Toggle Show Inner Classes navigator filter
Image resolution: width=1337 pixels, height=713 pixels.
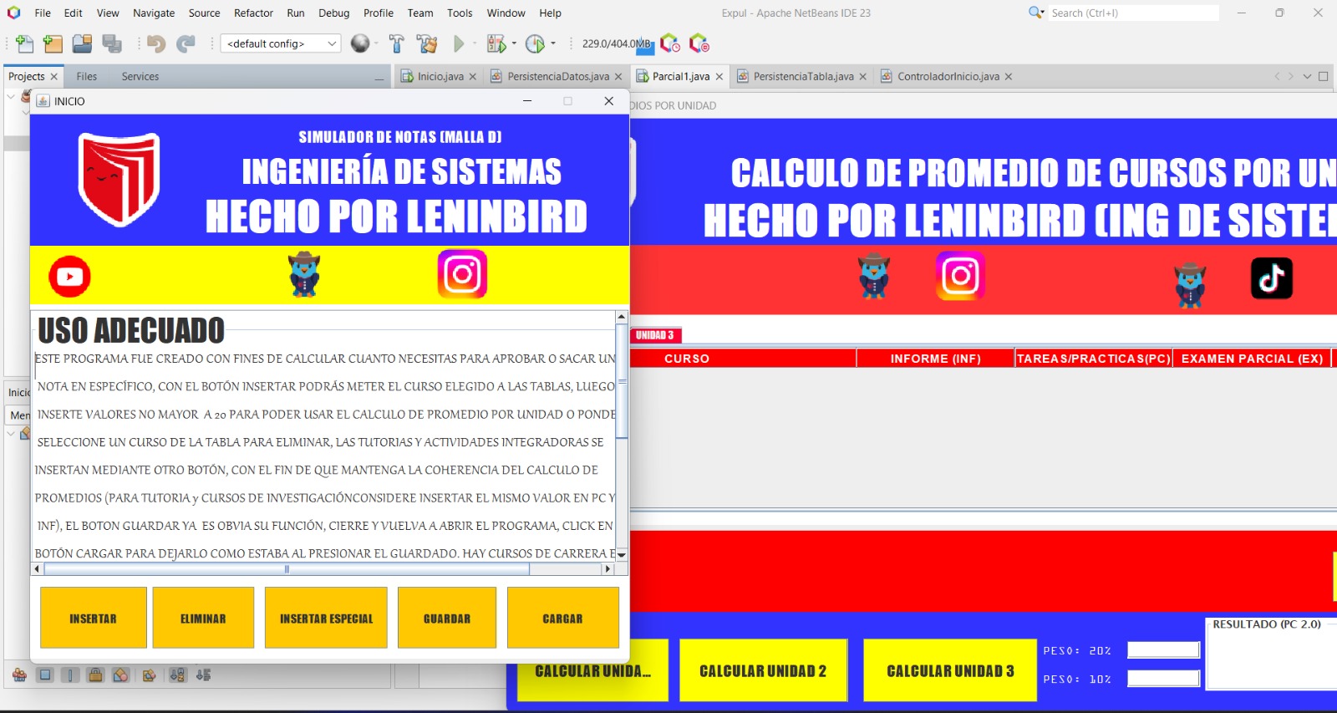(x=121, y=675)
